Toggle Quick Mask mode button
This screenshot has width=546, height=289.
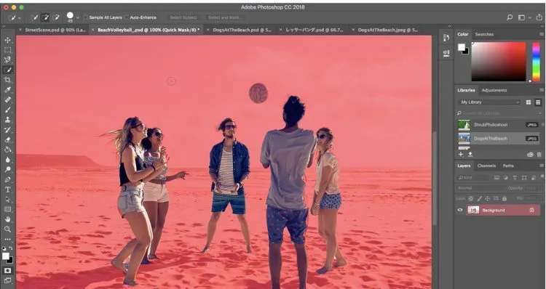tap(8, 270)
